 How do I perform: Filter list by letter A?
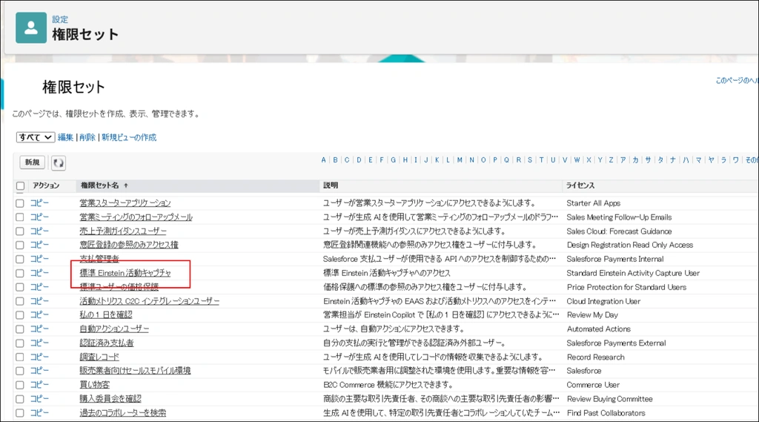(324, 159)
